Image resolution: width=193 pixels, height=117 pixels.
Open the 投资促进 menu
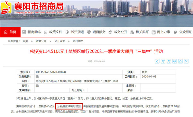(x=75, y=32)
